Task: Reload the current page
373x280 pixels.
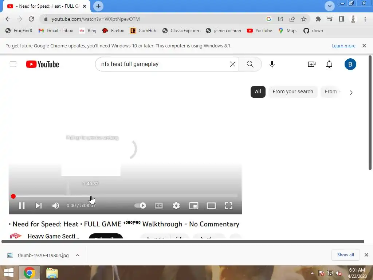Action: (31, 19)
